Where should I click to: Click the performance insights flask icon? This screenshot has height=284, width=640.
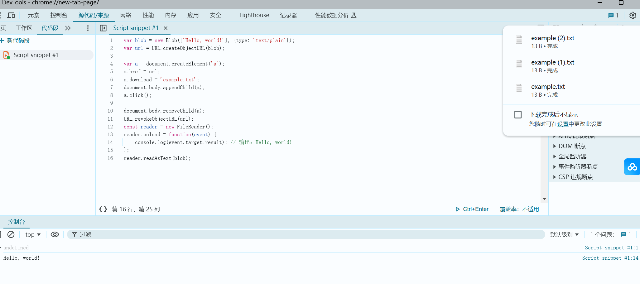click(x=354, y=15)
